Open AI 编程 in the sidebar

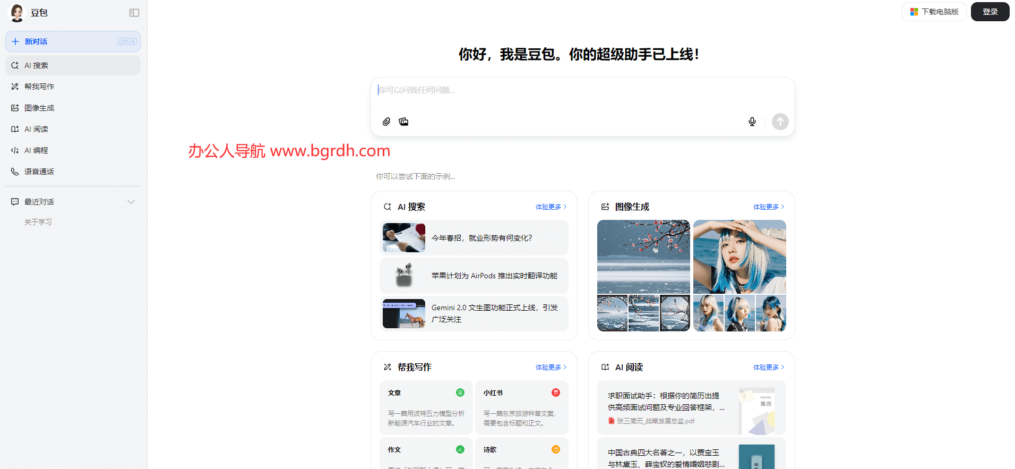coord(73,150)
